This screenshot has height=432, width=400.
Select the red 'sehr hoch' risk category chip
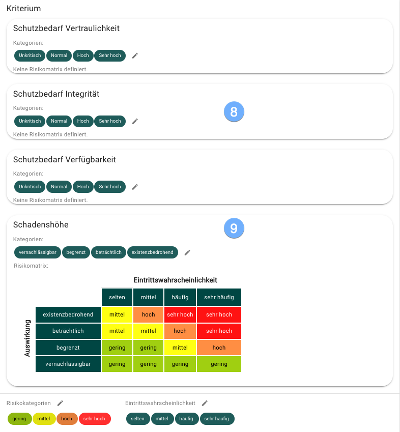pyautogui.click(x=95, y=419)
